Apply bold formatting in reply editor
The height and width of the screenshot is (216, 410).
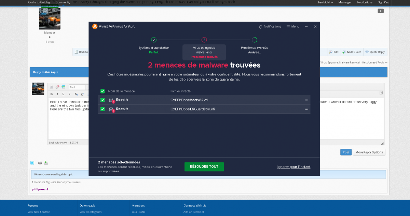[52, 94]
